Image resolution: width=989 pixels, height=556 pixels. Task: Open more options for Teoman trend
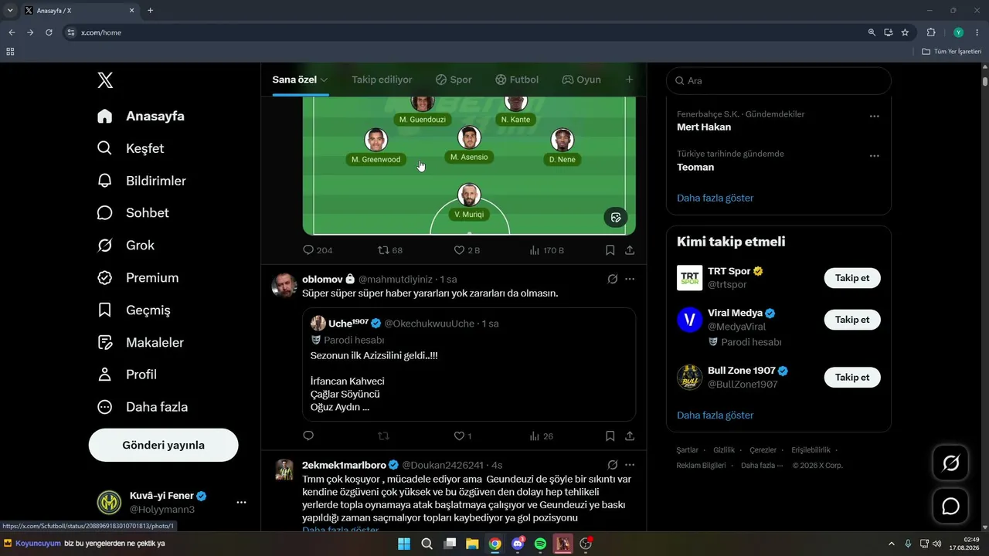click(875, 155)
